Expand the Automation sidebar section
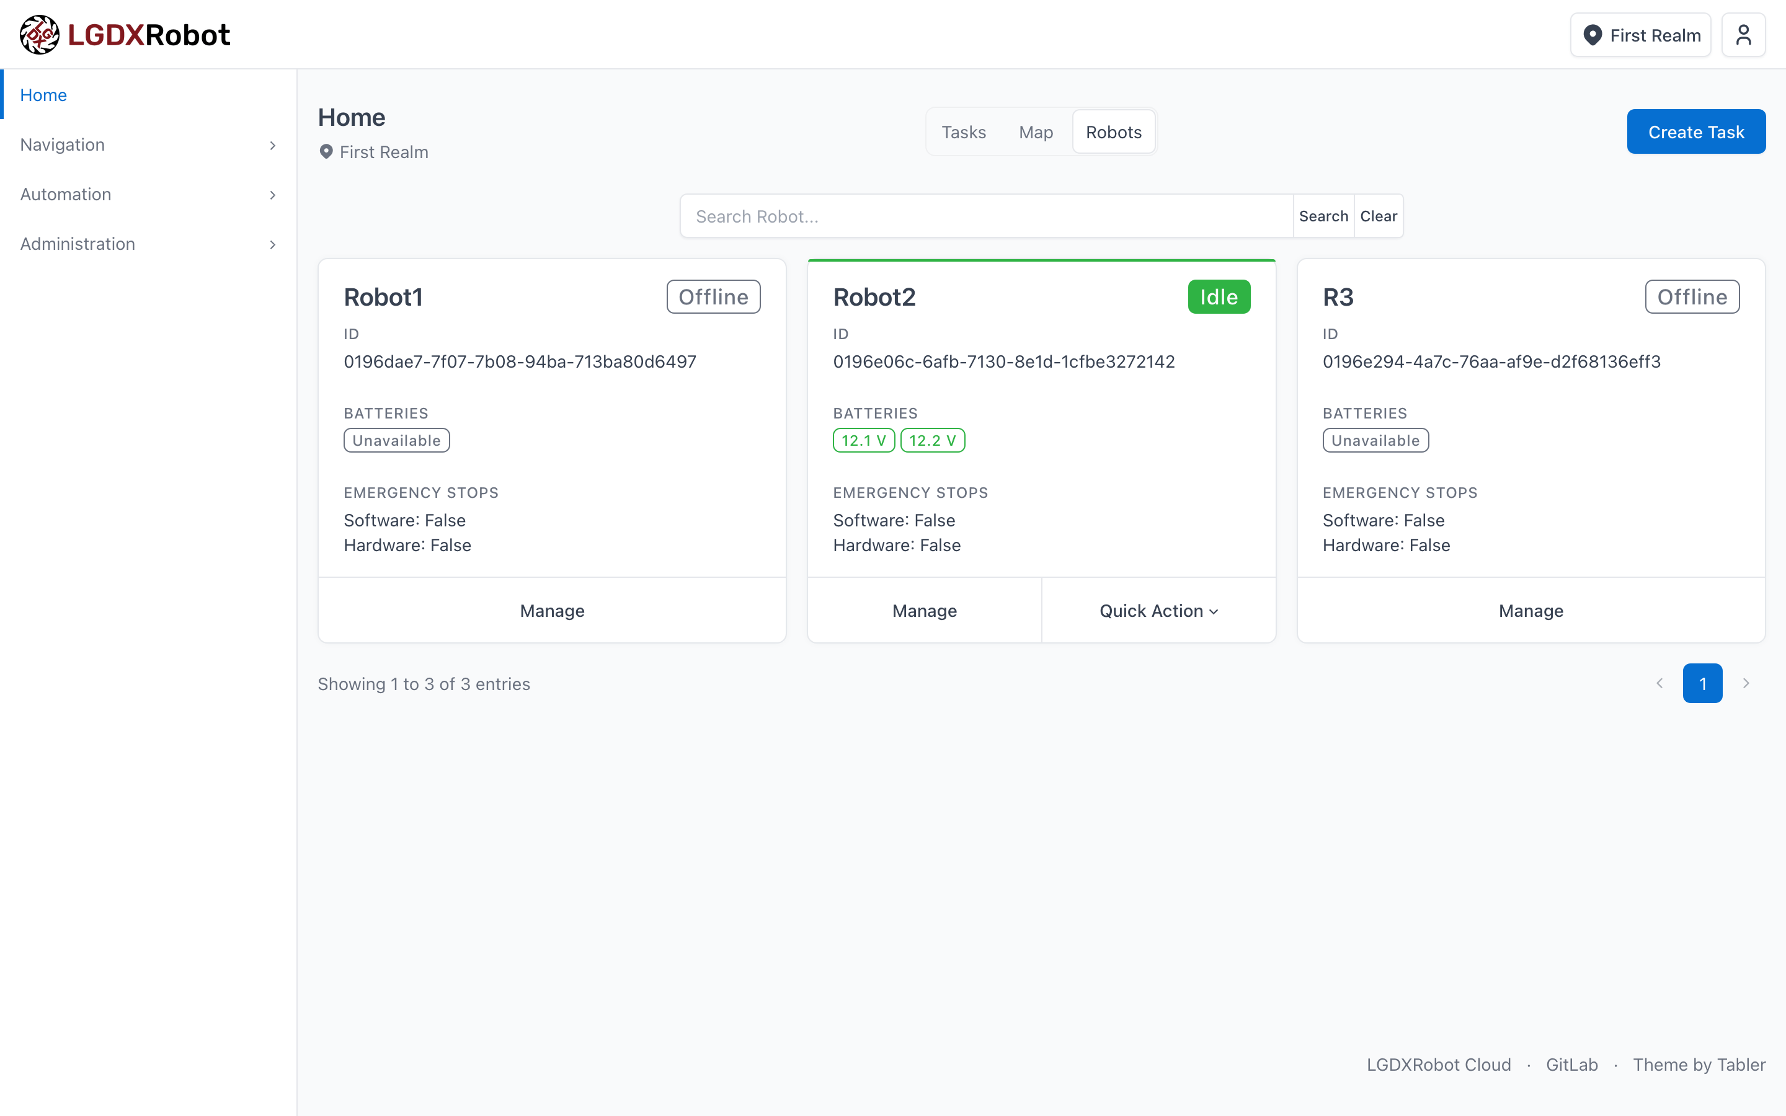The width and height of the screenshot is (1786, 1116). 148,194
